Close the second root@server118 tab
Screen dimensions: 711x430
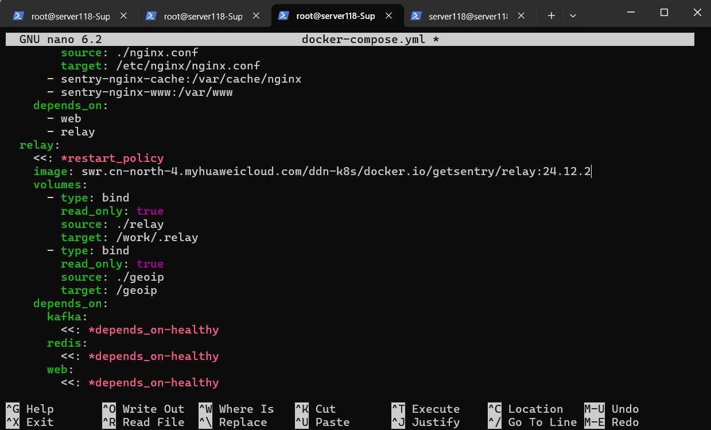256,16
